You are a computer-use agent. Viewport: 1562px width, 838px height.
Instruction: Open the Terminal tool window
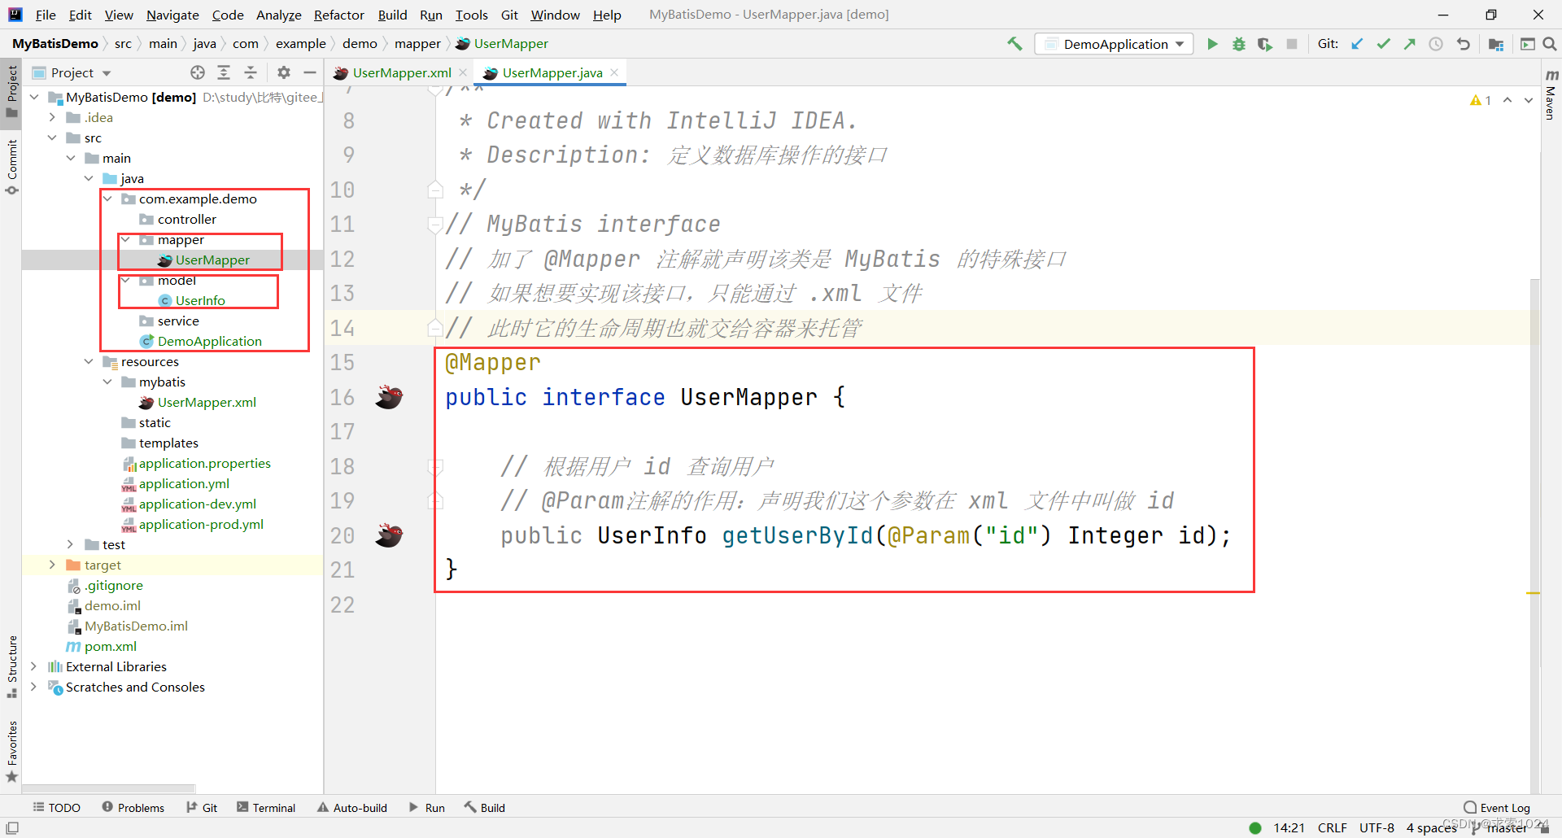(x=266, y=807)
